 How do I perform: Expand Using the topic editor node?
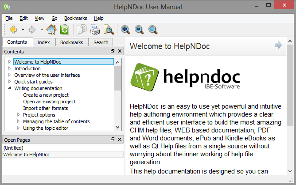pyautogui.click(x=18, y=128)
